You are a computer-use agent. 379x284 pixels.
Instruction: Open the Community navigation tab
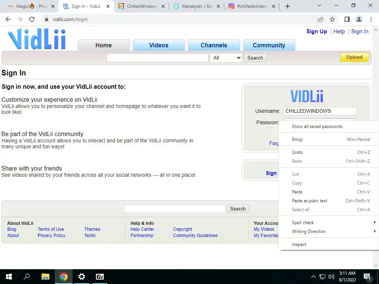269,45
